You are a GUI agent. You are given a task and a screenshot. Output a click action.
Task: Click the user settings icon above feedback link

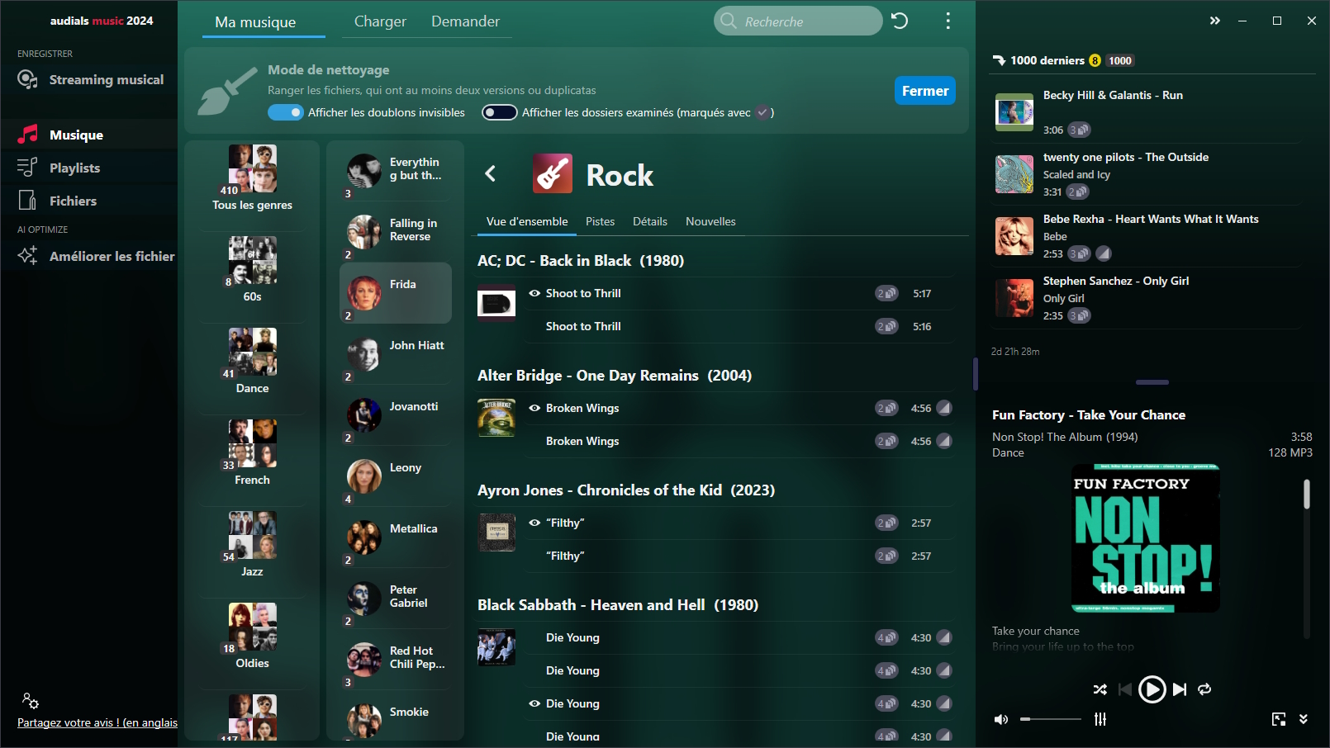coord(31,701)
